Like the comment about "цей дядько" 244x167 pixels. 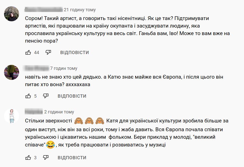tap(28, 96)
